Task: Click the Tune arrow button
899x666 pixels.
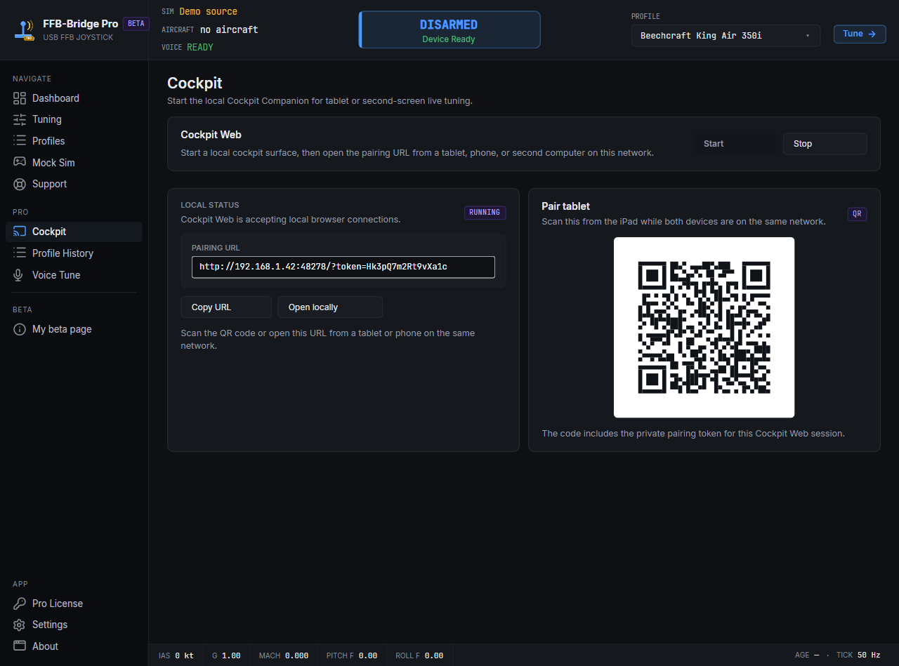Action: click(860, 34)
